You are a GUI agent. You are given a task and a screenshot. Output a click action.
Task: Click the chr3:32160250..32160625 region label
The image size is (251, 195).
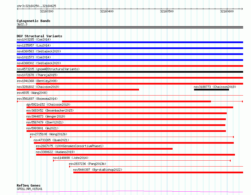36,6
